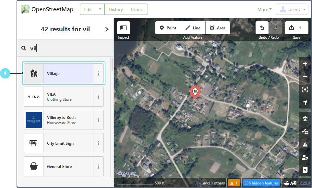Switch to the Export tab

coord(137,9)
